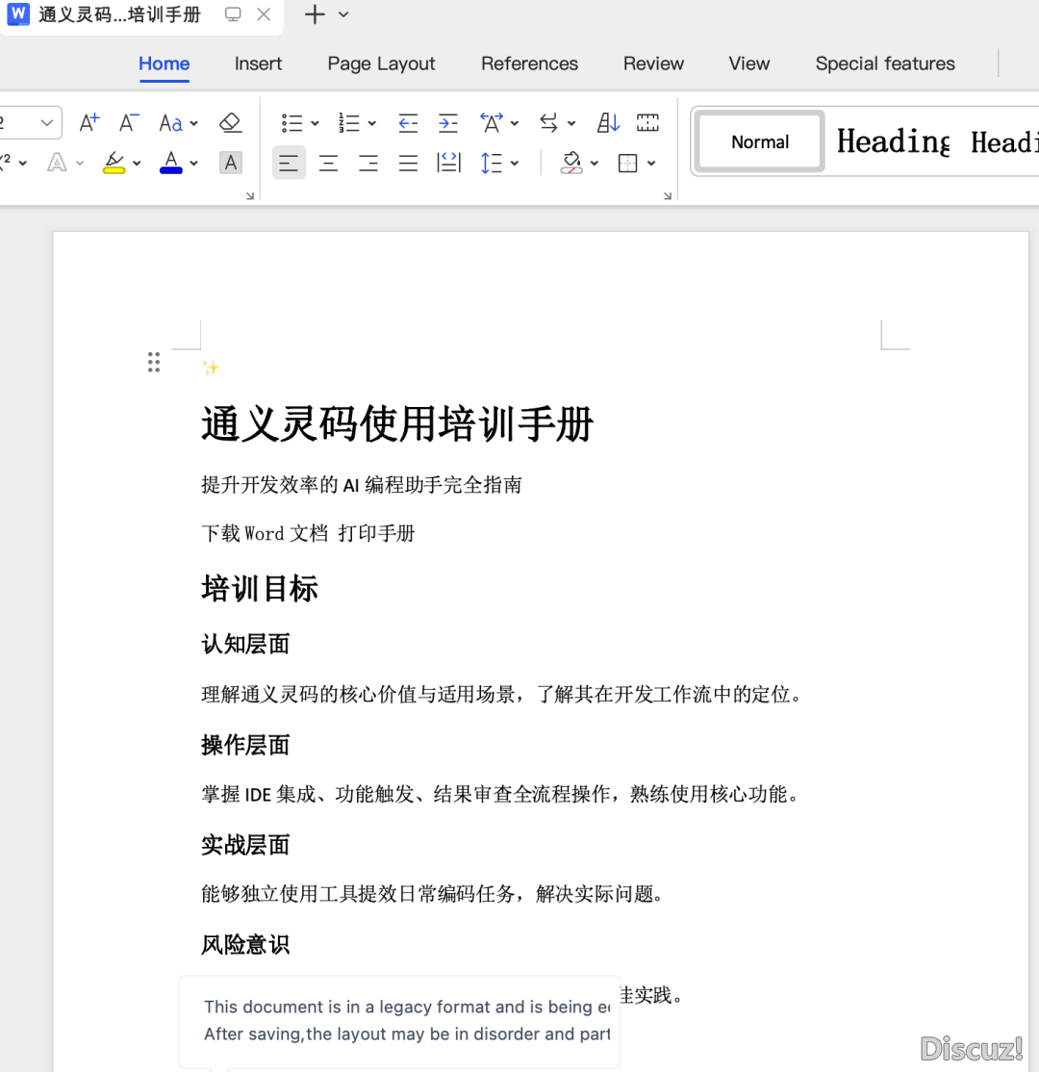Click the Aa change case icon
The height and width of the screenshot is (1072, 1039).
click(170, 123)
